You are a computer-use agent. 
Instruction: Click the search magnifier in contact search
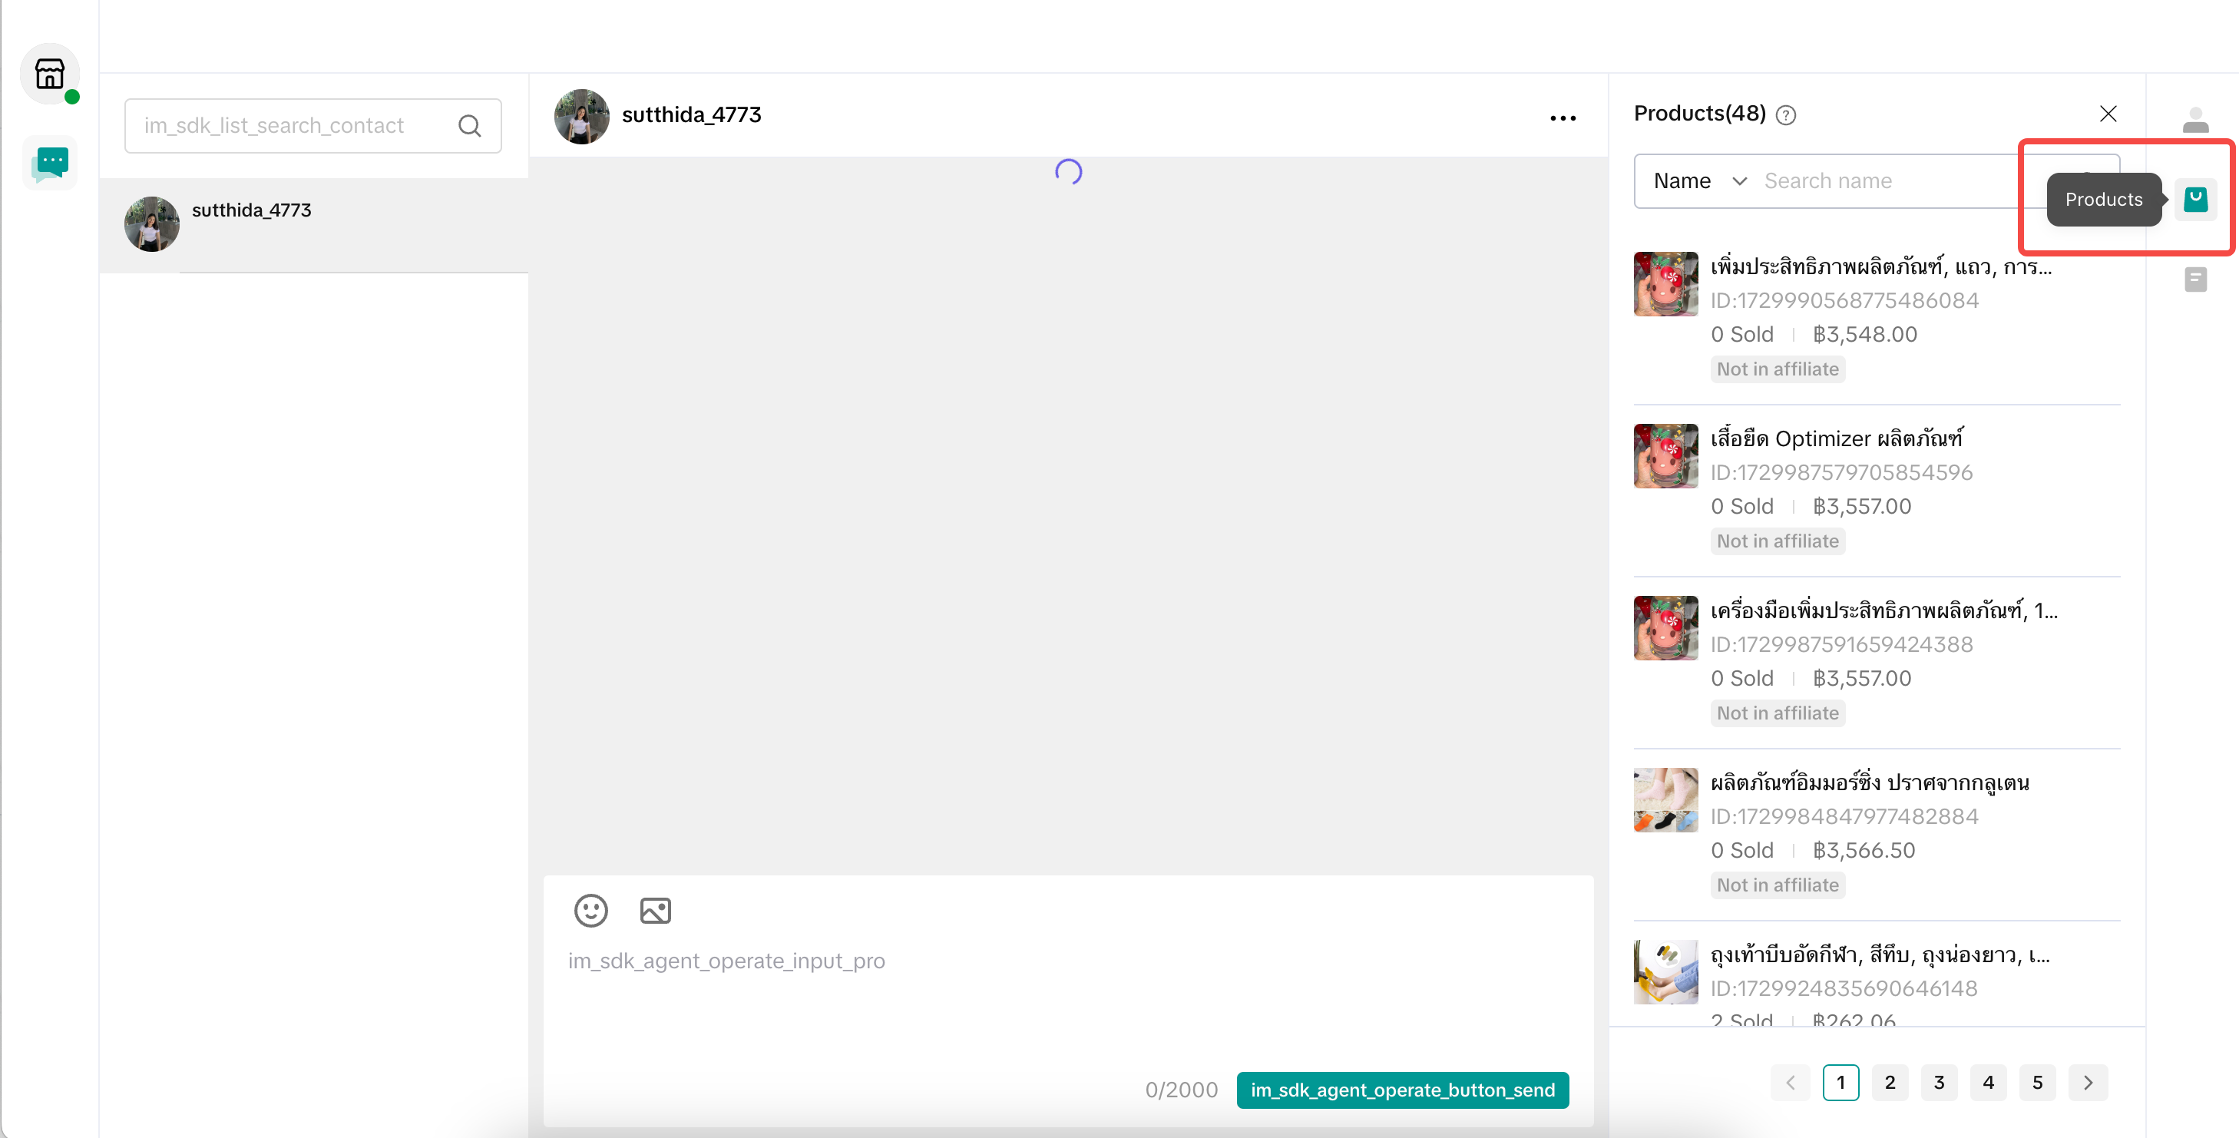point(469,126)
